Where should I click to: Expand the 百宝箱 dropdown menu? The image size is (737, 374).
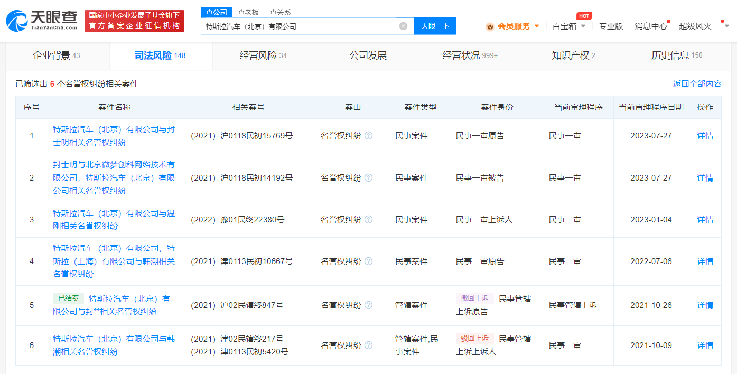coord(583,26)
